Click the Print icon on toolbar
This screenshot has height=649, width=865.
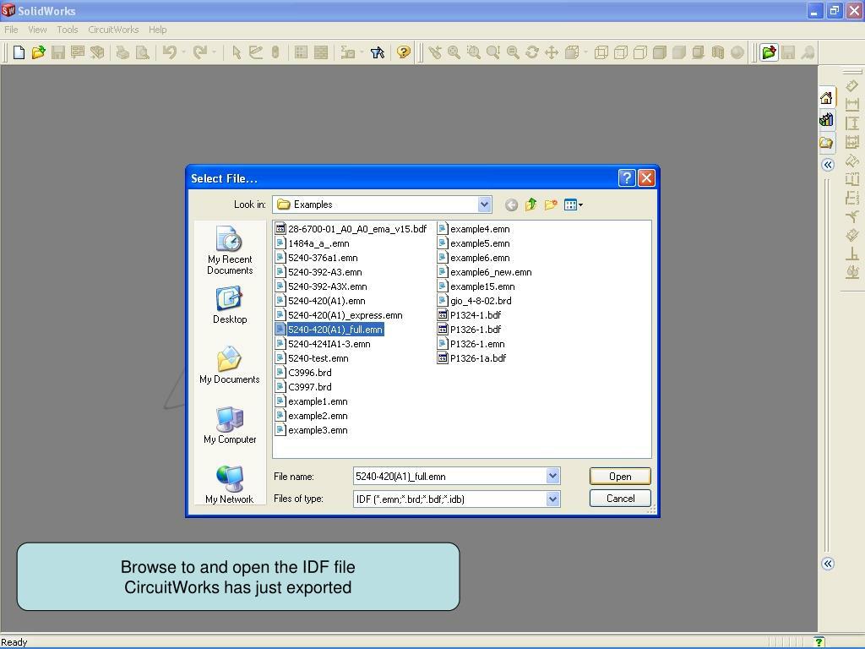122,52
